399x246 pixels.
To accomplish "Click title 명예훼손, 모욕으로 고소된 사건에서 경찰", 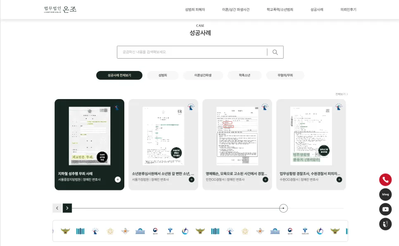I will [236, 174].
